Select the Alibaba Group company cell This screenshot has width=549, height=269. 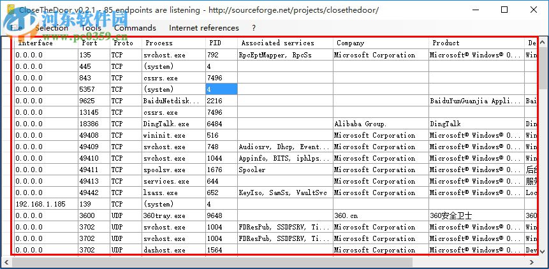pos(381,124)
